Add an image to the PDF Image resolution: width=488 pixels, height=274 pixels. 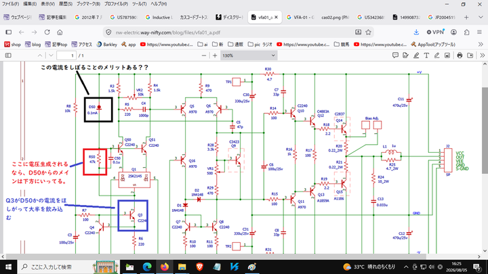tap(447, 55)
